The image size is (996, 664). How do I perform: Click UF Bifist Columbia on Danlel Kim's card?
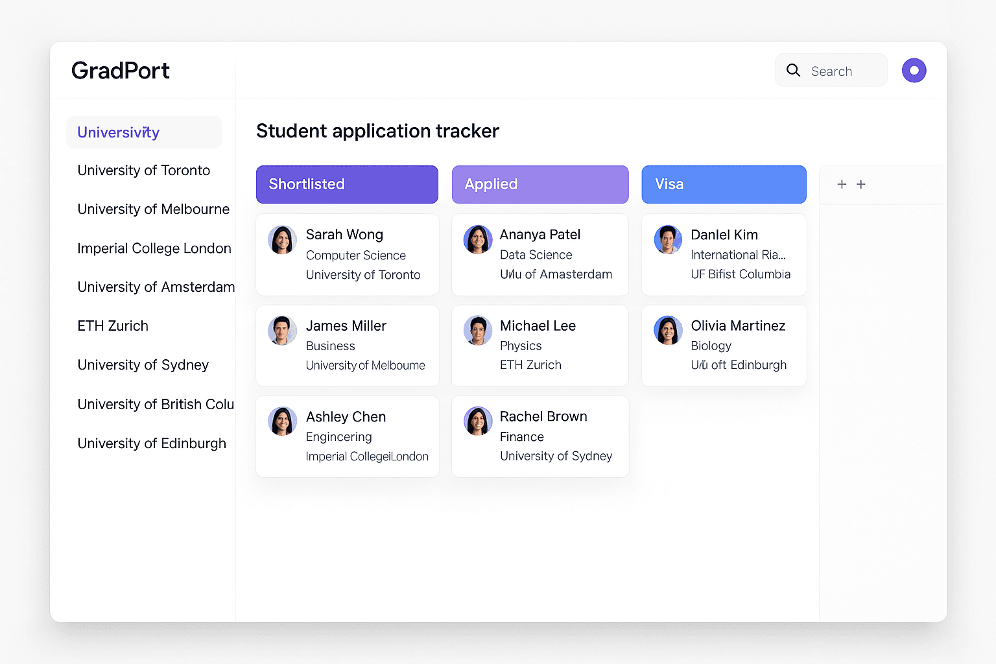click(741, 274)
